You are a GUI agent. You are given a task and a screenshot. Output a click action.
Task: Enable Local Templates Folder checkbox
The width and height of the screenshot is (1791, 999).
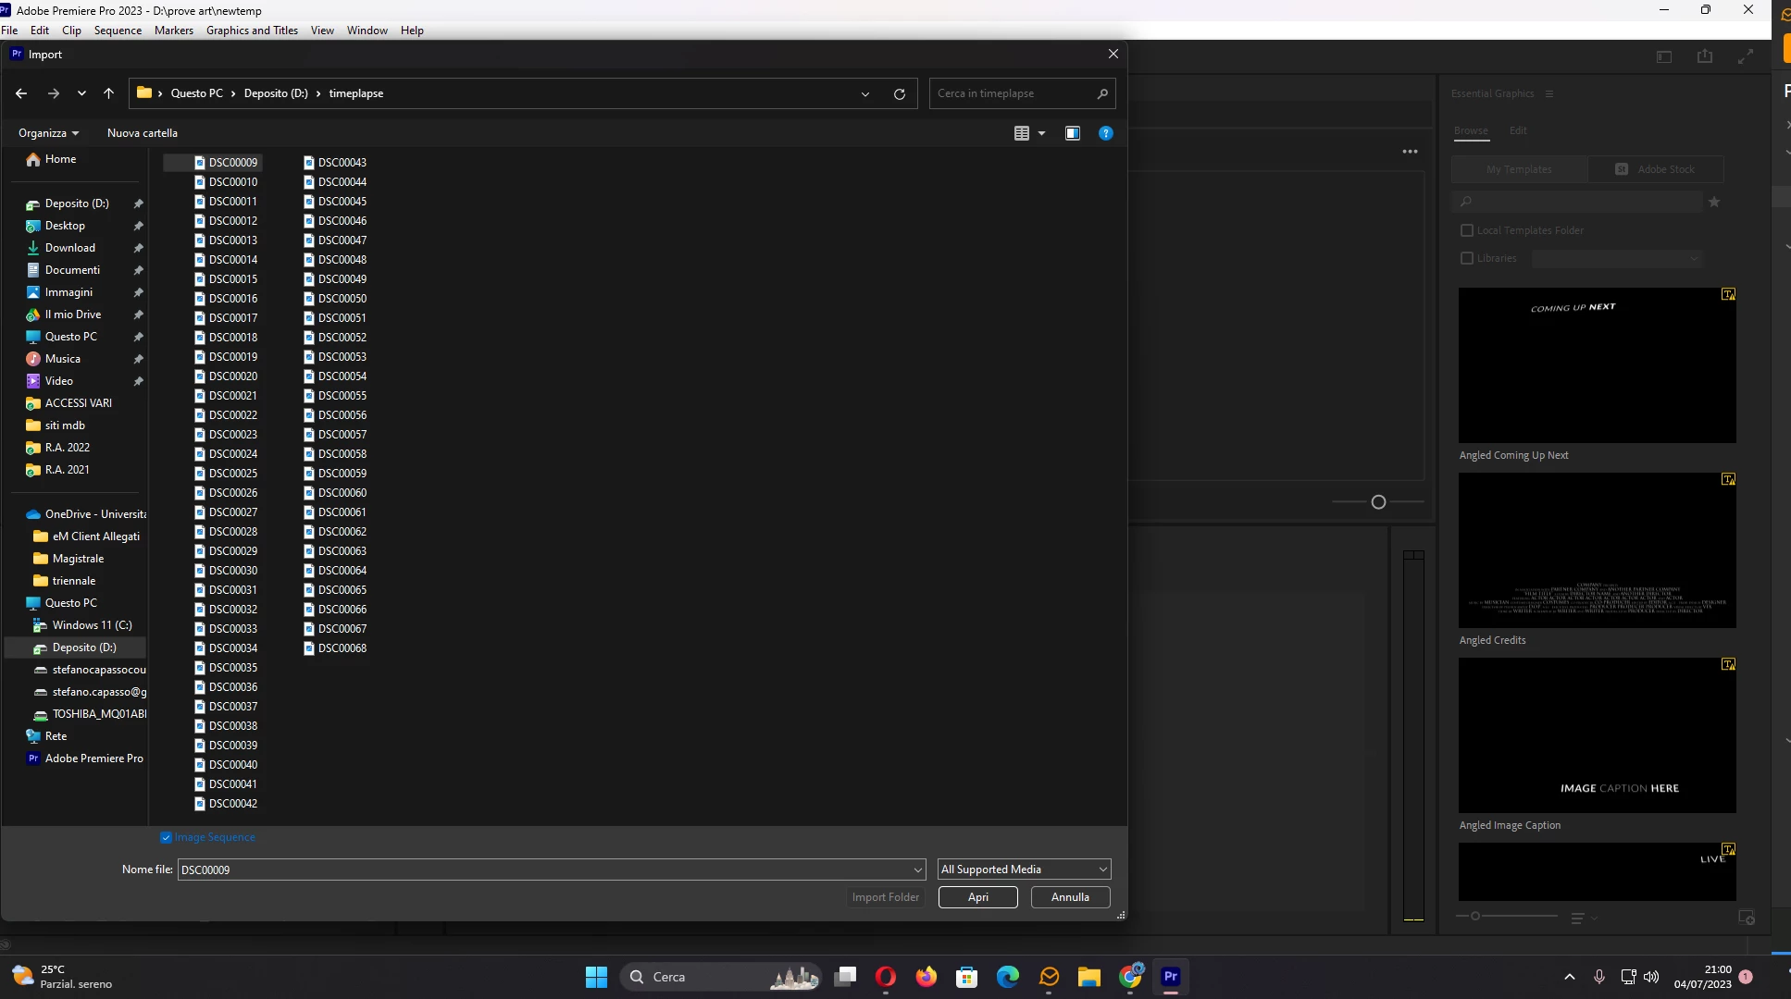click(x=1467, y=230)
